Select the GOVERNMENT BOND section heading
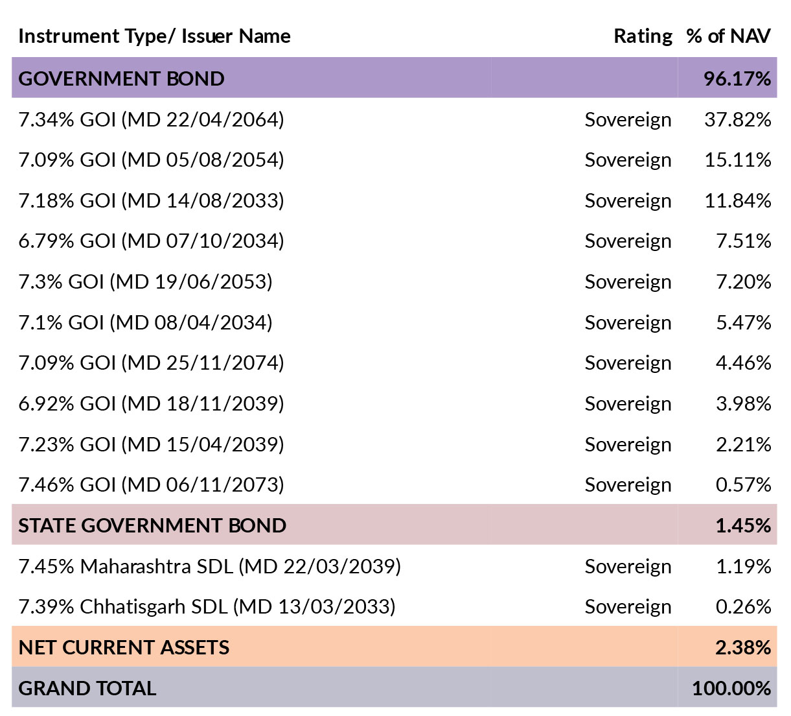The height and width of the screenshot is (716, 791). pyautogui.click(x=122, y=78)
